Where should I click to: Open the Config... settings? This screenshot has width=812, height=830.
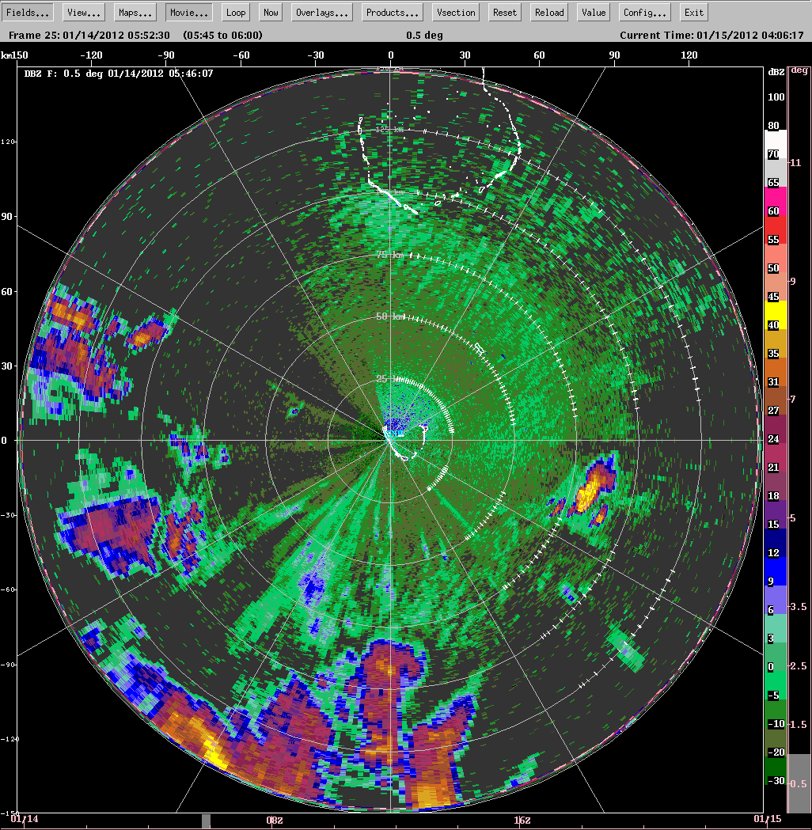point(644,13)
